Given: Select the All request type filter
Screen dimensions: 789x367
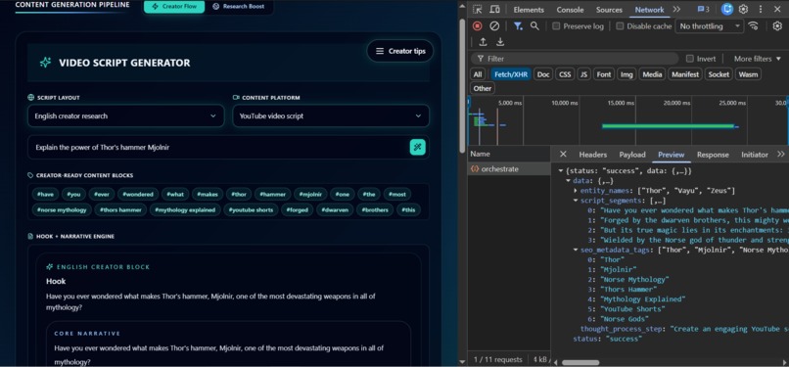Looking at the screenshot, I should tap(478, 74).
